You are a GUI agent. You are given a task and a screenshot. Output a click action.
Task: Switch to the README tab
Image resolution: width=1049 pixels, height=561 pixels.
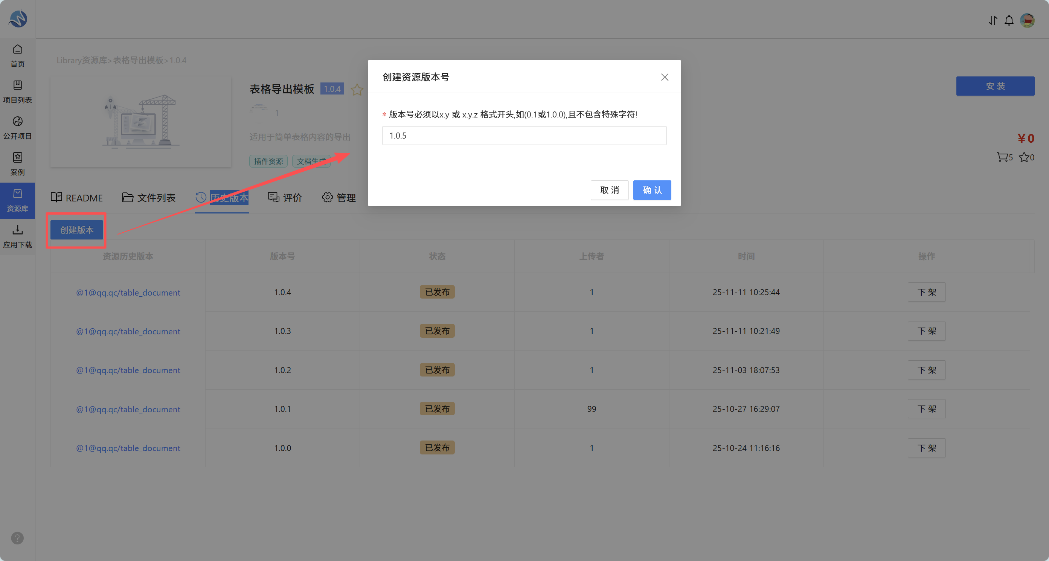pyautogui.click(x=77, y=198)
